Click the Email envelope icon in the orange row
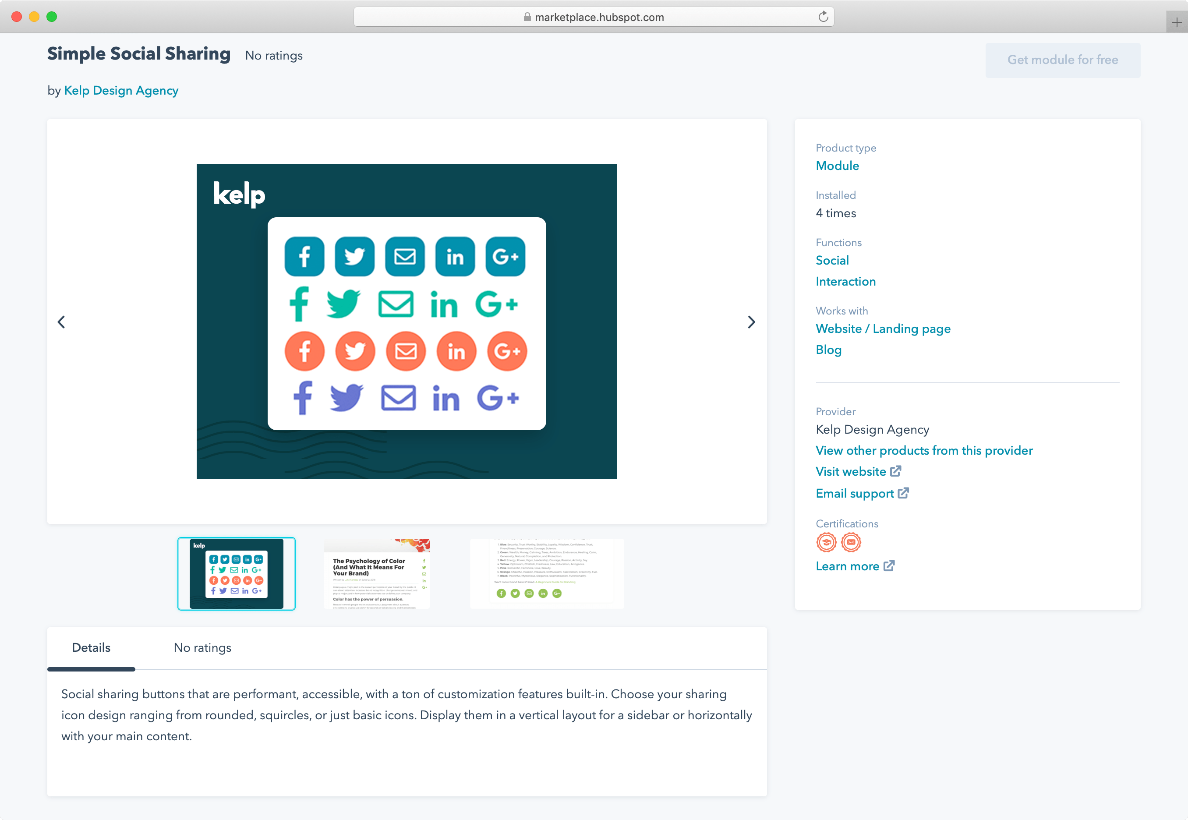Screen dimensions: 1188x820 click(x=405, y=350)
